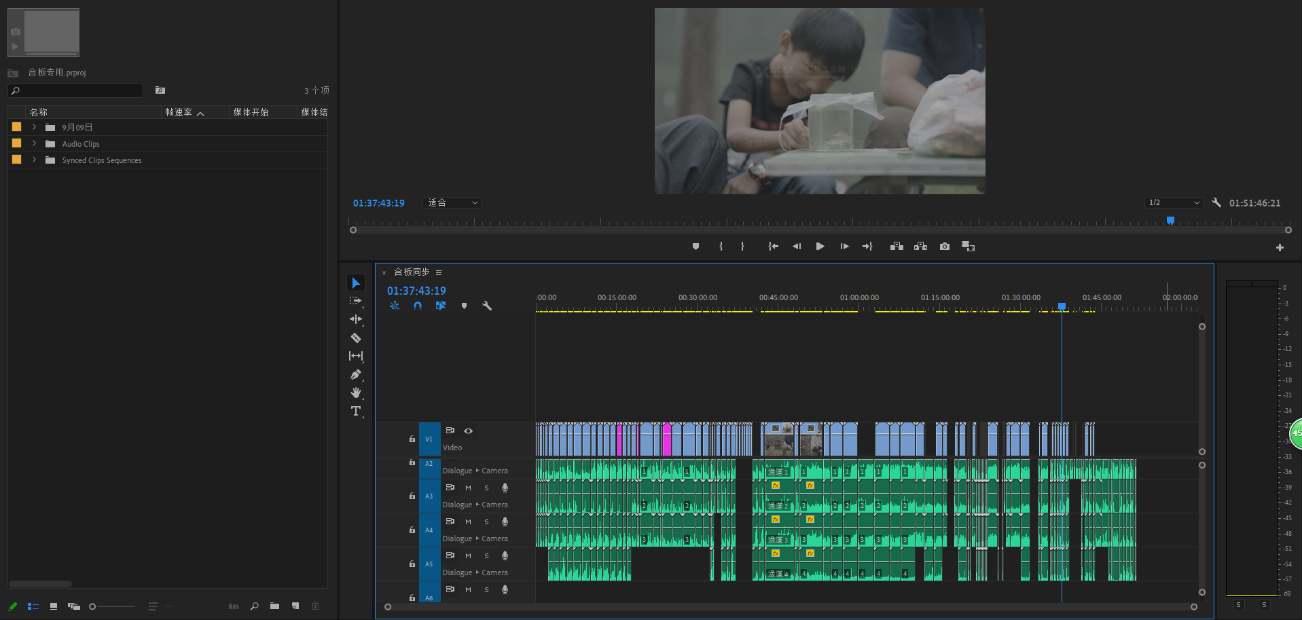Expand the Synced Clips Sequences bin
The height and width of the screenshot is (620, 1302).
click(x=34, y=160)
